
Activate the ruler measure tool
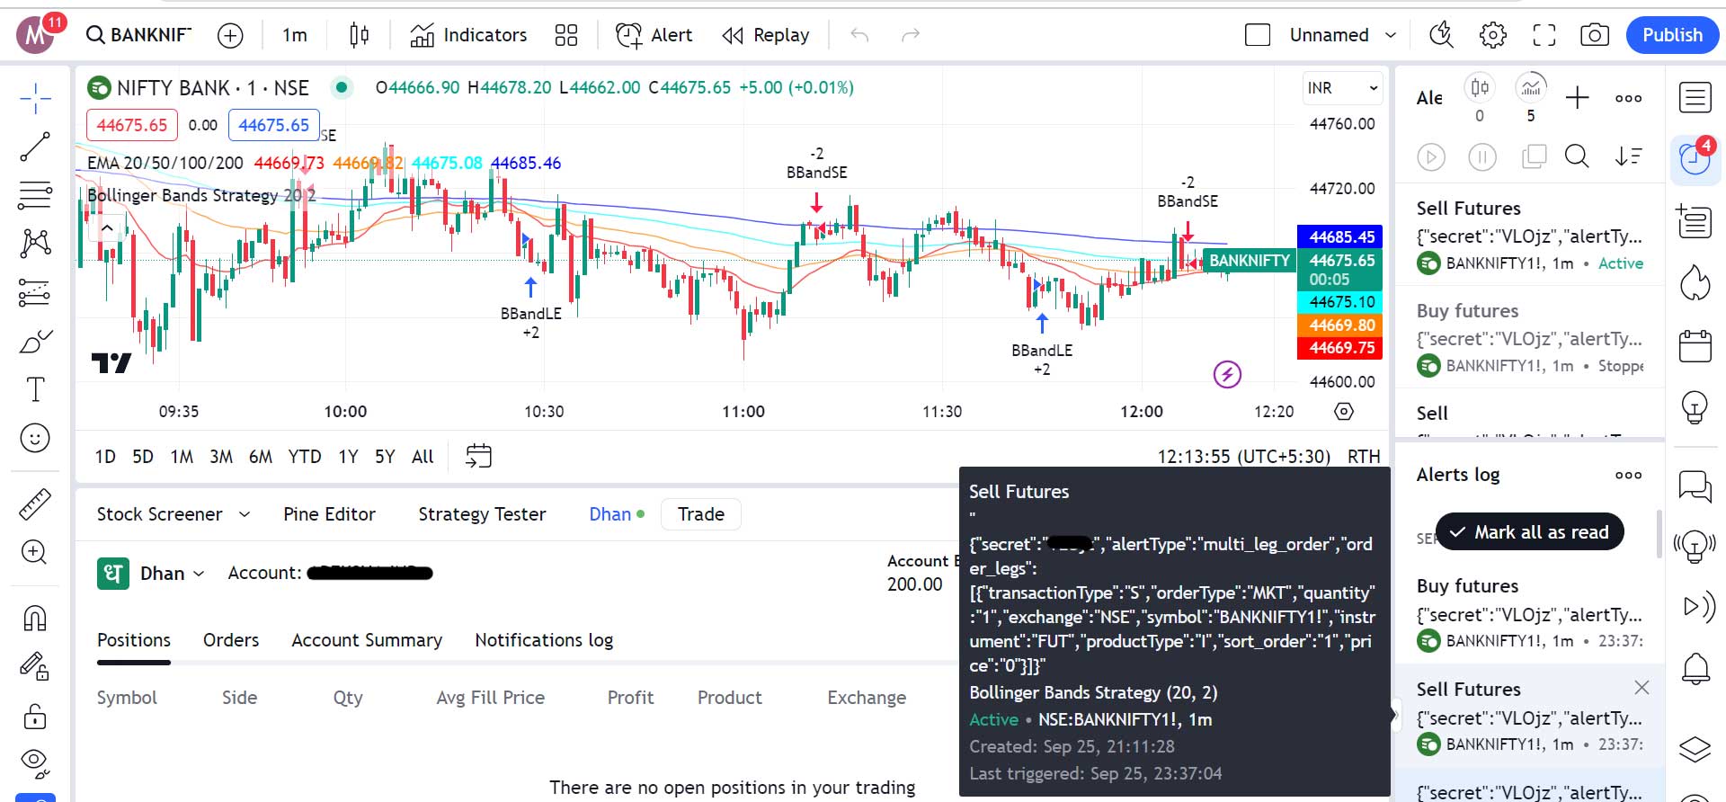point(35,504)
